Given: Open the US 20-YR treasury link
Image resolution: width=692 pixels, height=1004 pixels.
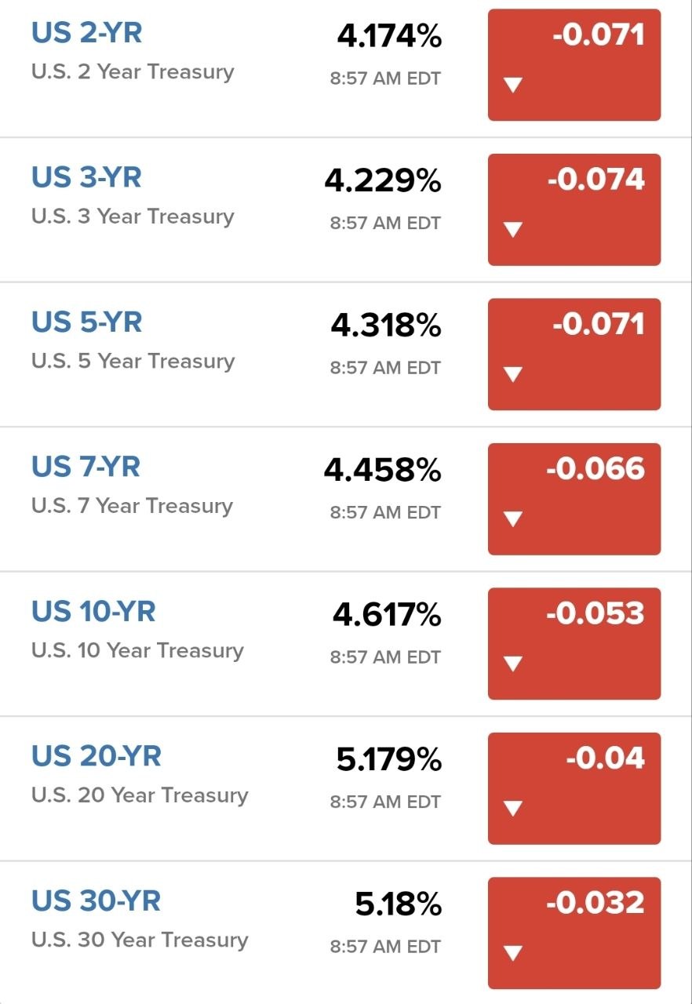Looking at the screenshot, I should pos(97,756).
